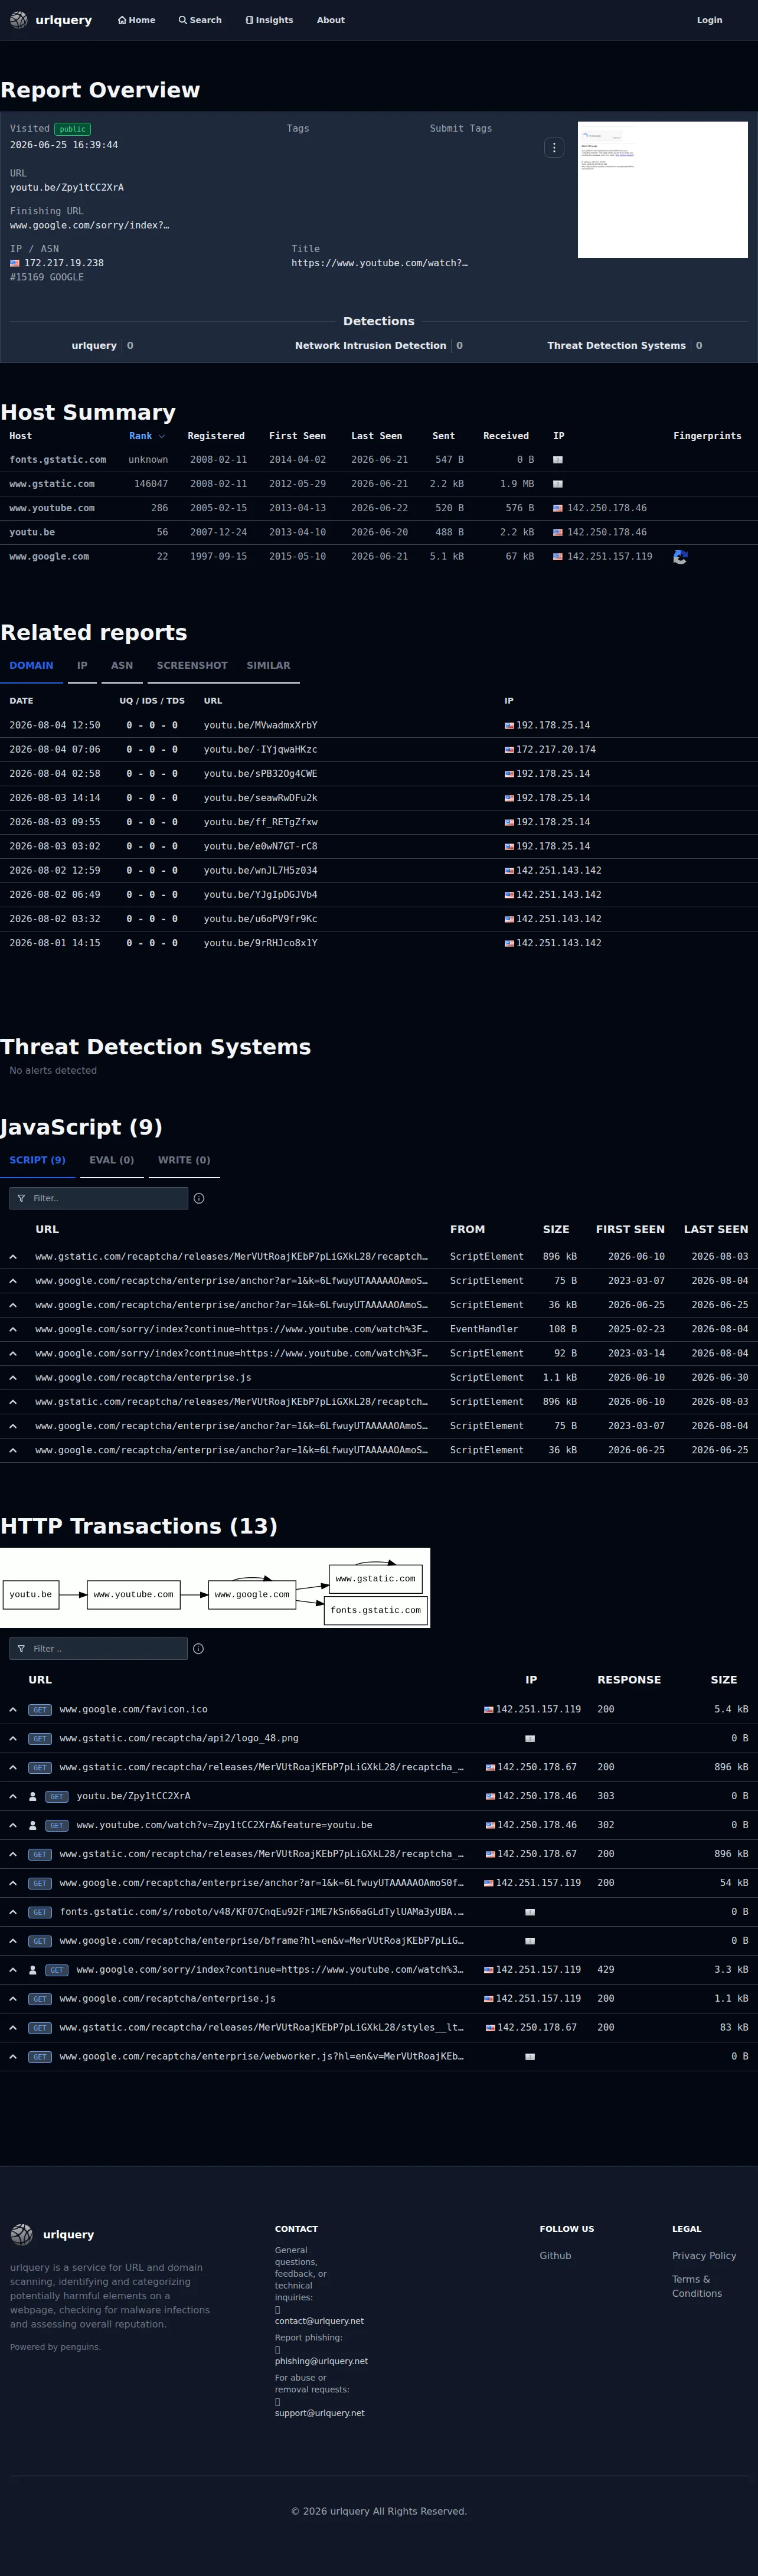Click the flag icon in the youtu.be host row
758x2576 pixels.
pyautogui.click(x=558, y=532)
